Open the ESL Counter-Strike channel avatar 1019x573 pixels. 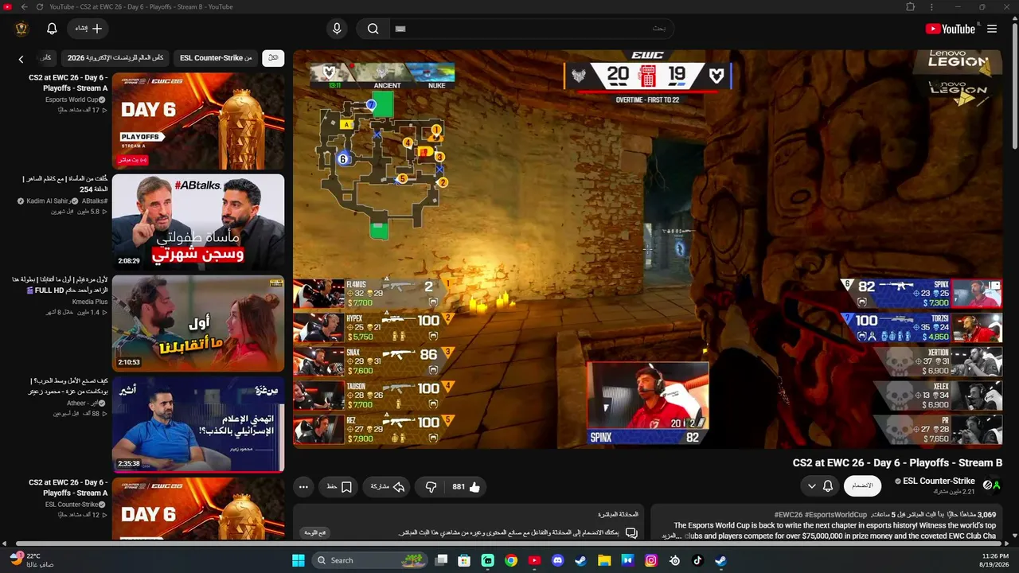point(992,485)
